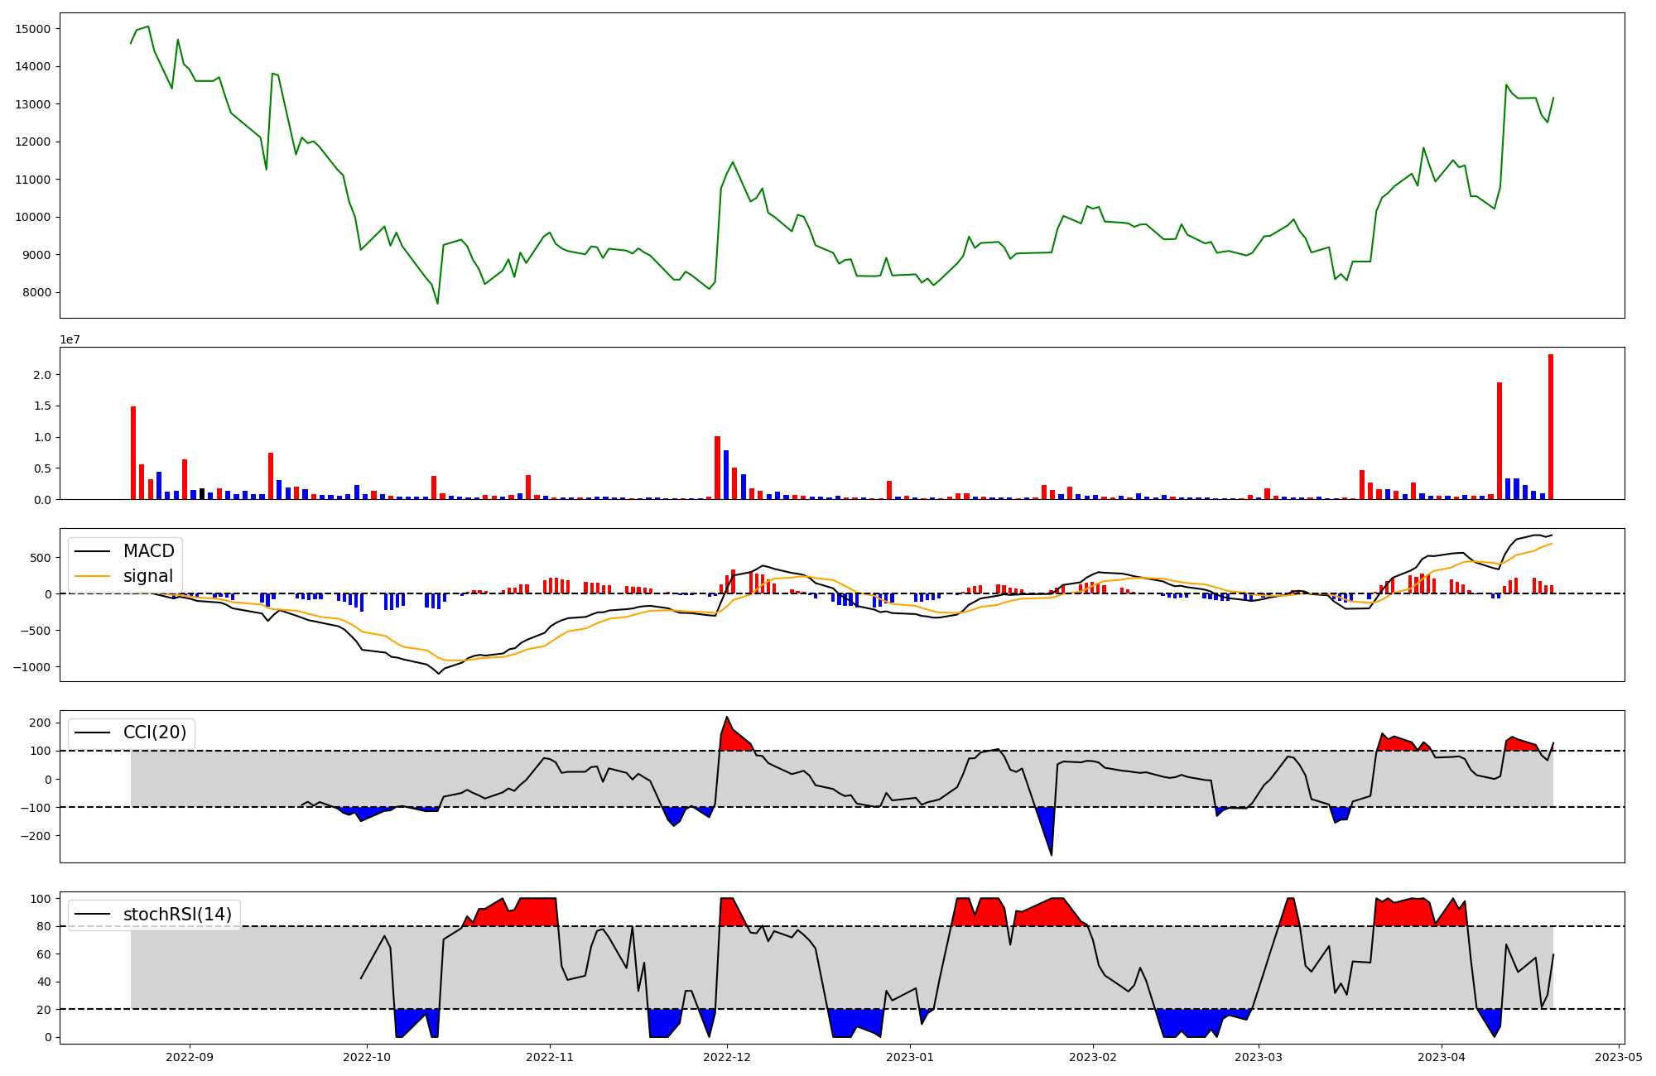1656x1076 pixels.
Task: Click the 13000 price axis tick label
Action: [x=33, y=104]
